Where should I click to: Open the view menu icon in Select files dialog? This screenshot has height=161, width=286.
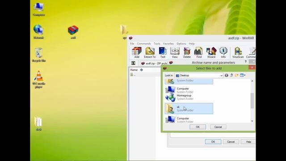[x=243, y=75]
